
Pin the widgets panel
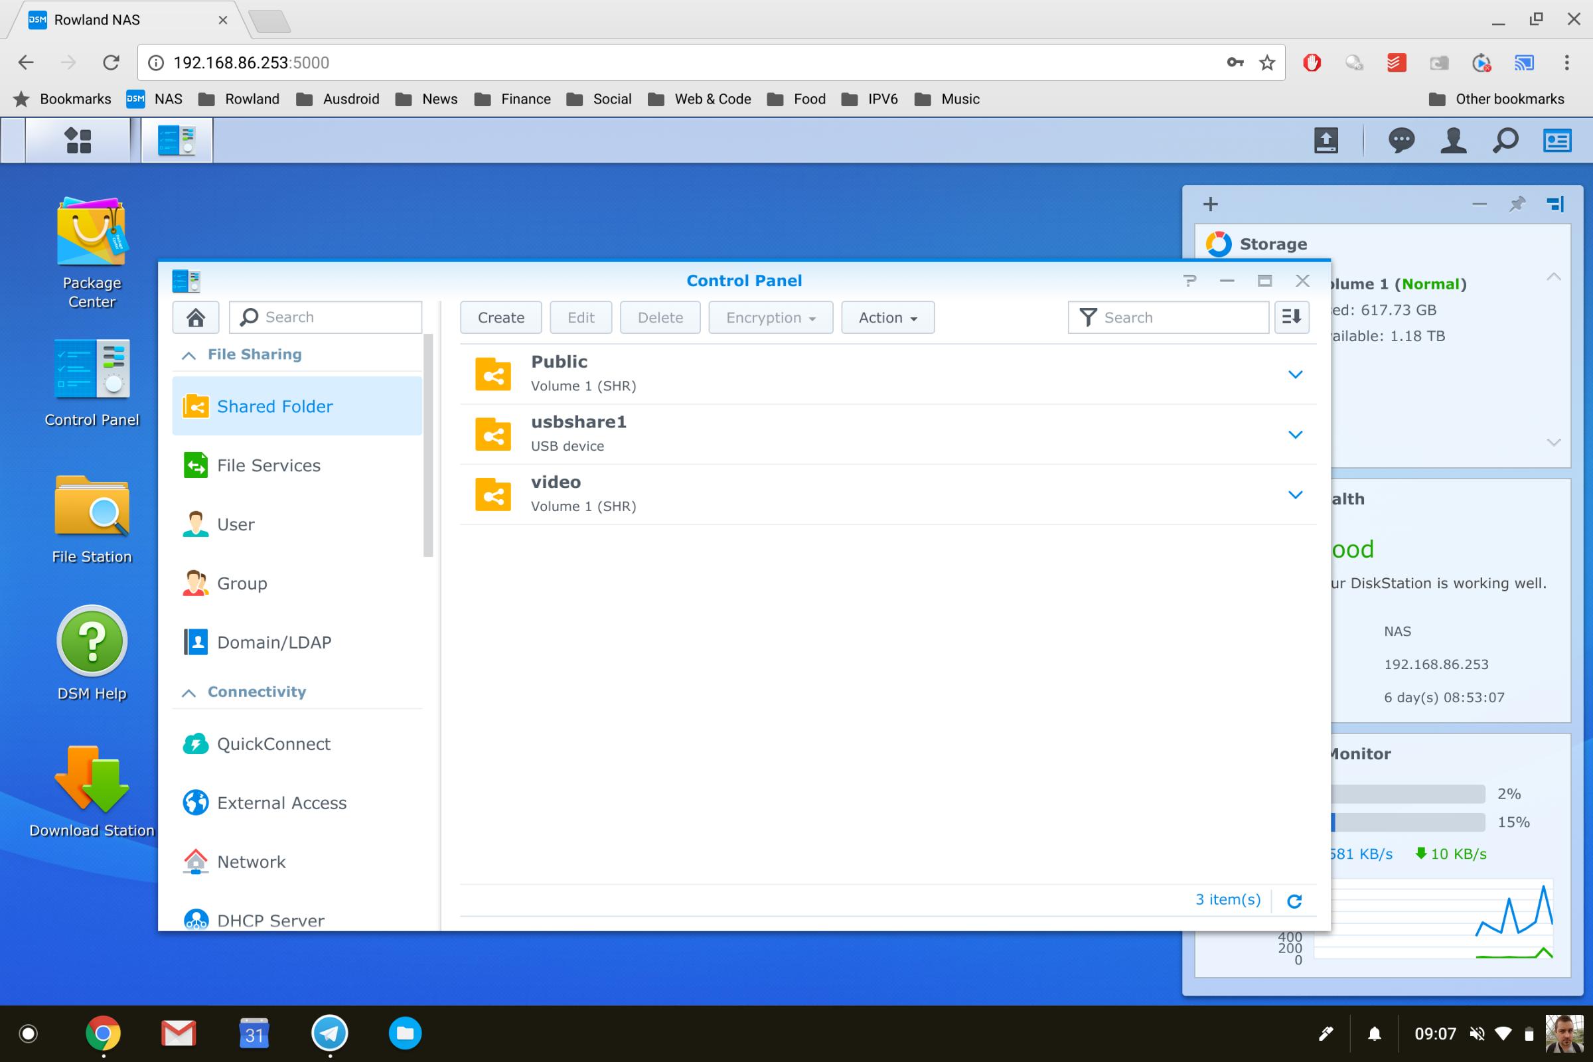(x=1517, y=204)
